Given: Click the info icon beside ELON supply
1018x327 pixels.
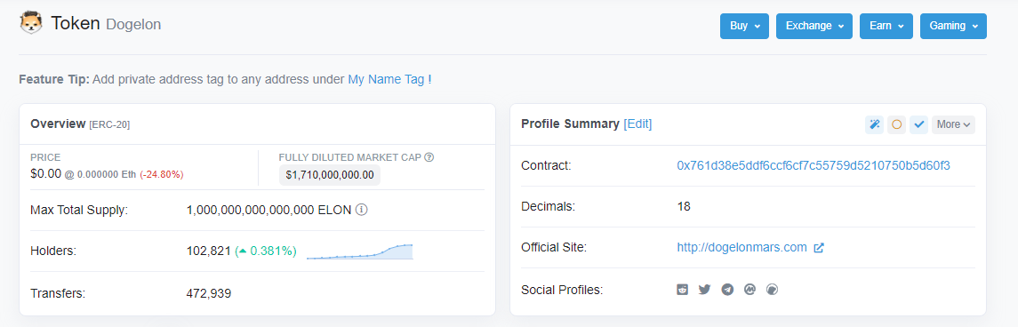Looking at the screenshot, I should click(362, 211).
